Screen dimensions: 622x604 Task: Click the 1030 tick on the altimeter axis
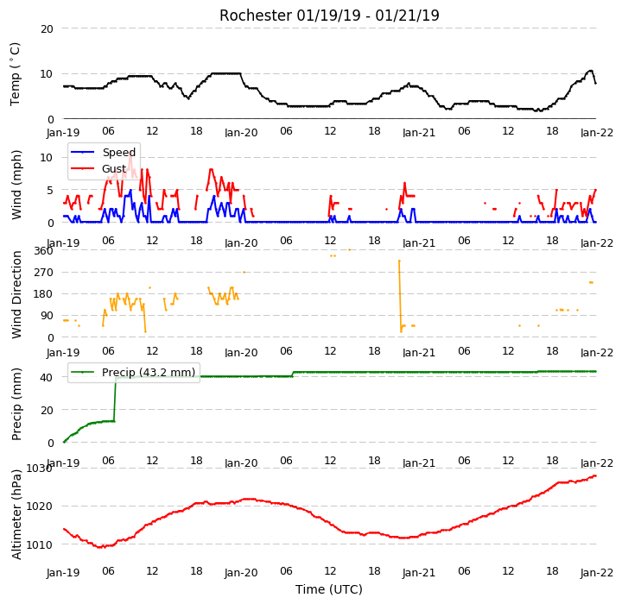(x=39, y=469)
